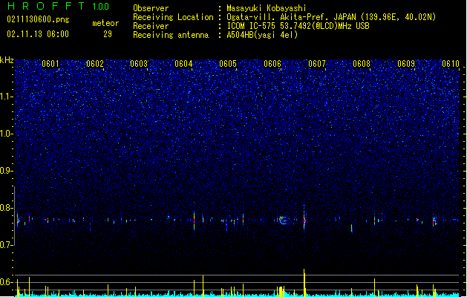467x297 pixels.
Task: Click the Receiver field label
Action: (x=151, y=26)
